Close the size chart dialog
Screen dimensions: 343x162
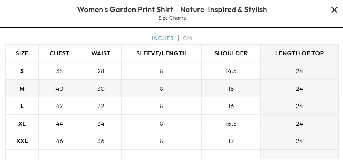[x=334, y=10]
